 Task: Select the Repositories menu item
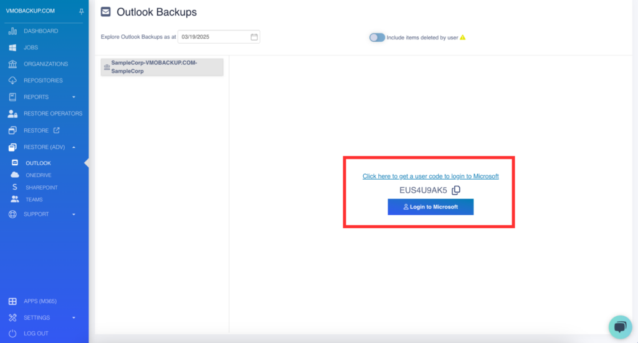coord(43,80)
